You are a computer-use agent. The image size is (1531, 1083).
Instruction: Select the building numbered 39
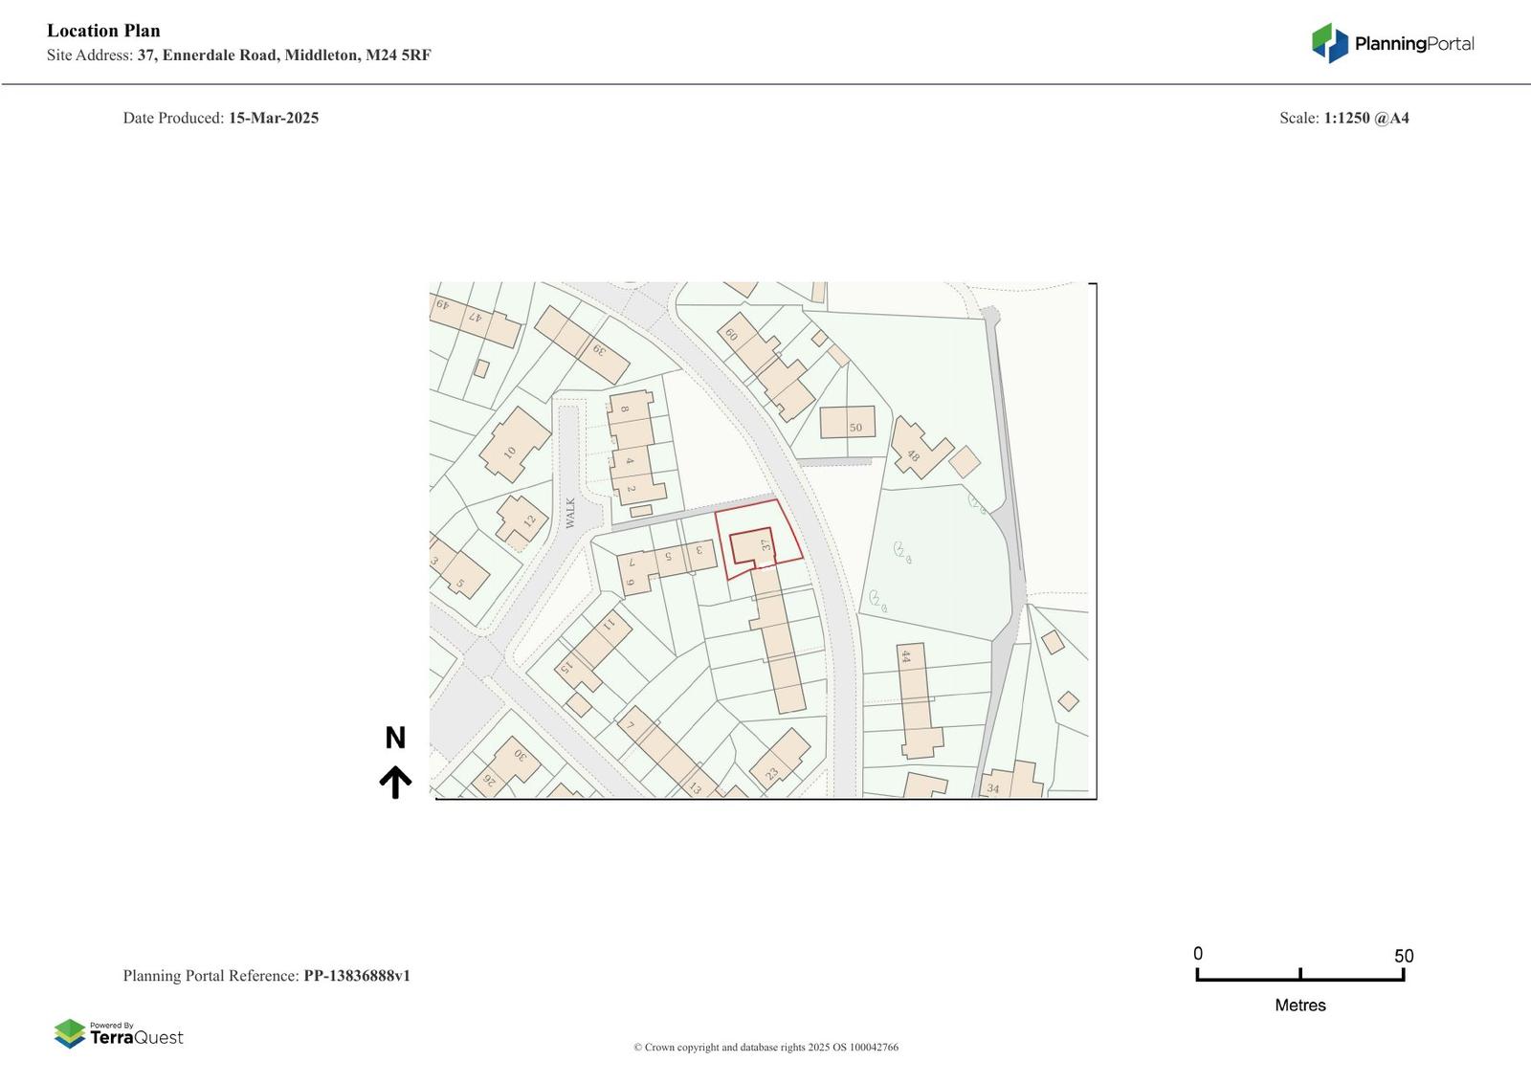click(x=582, y=344)
